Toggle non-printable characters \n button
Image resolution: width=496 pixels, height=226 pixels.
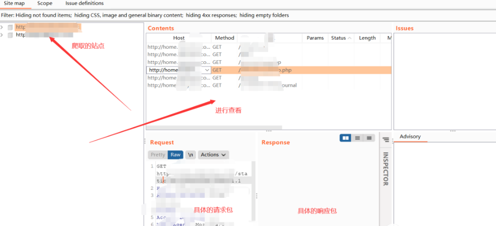(191, 154)
